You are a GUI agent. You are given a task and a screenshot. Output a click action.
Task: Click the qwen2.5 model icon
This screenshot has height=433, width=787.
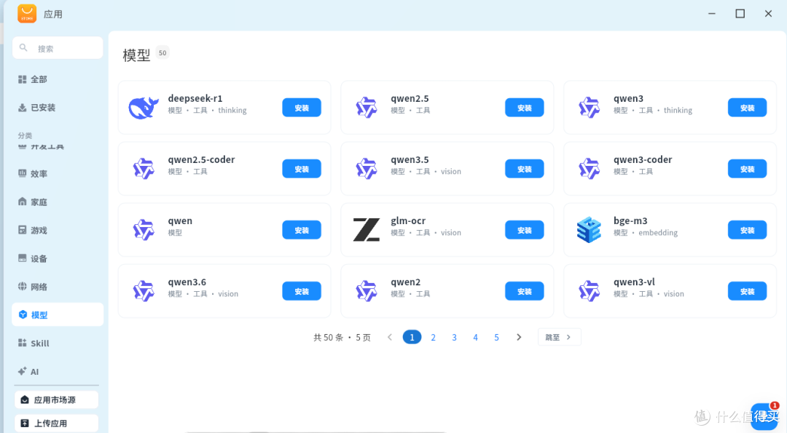[367, 108]
